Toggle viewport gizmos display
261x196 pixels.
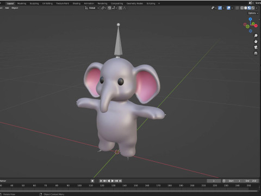pyautogui.click(x=220, y=8)
